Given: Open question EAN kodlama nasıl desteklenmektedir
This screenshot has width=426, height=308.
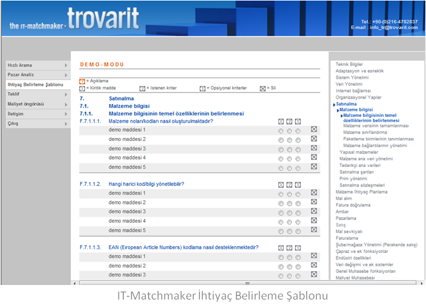Looking at the screenshot, I should (183, 247).
